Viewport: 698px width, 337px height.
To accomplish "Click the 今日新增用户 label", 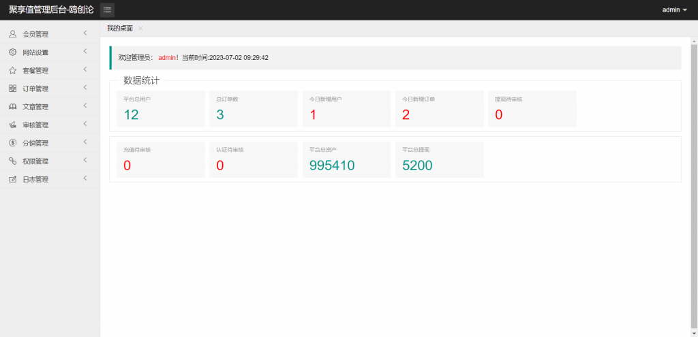I will pos(325,99).
